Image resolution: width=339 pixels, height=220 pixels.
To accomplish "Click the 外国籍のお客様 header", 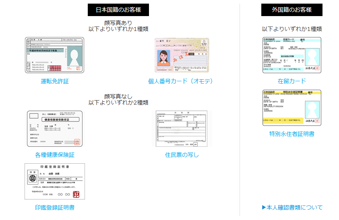I will [x=292, y=10].
